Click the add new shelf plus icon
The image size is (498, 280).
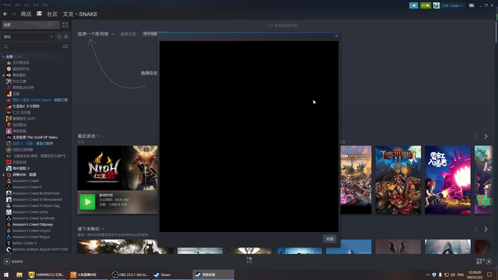(x=270, y=25)
